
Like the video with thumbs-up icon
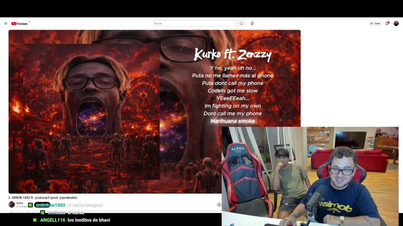219,205
